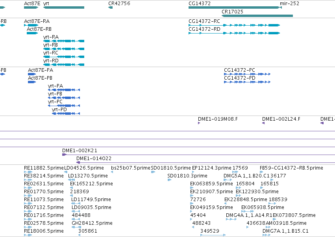Click the 218369 EST label

[x=79, y=192]
